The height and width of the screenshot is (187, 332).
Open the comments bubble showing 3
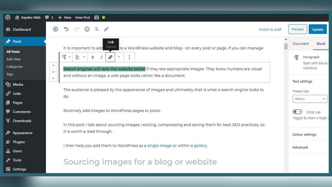pos(49,17)
